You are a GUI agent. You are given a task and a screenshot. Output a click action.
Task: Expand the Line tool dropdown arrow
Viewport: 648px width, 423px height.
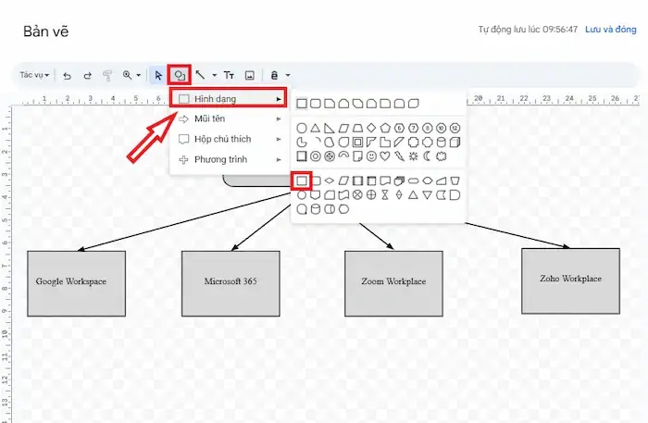(214, 75)
